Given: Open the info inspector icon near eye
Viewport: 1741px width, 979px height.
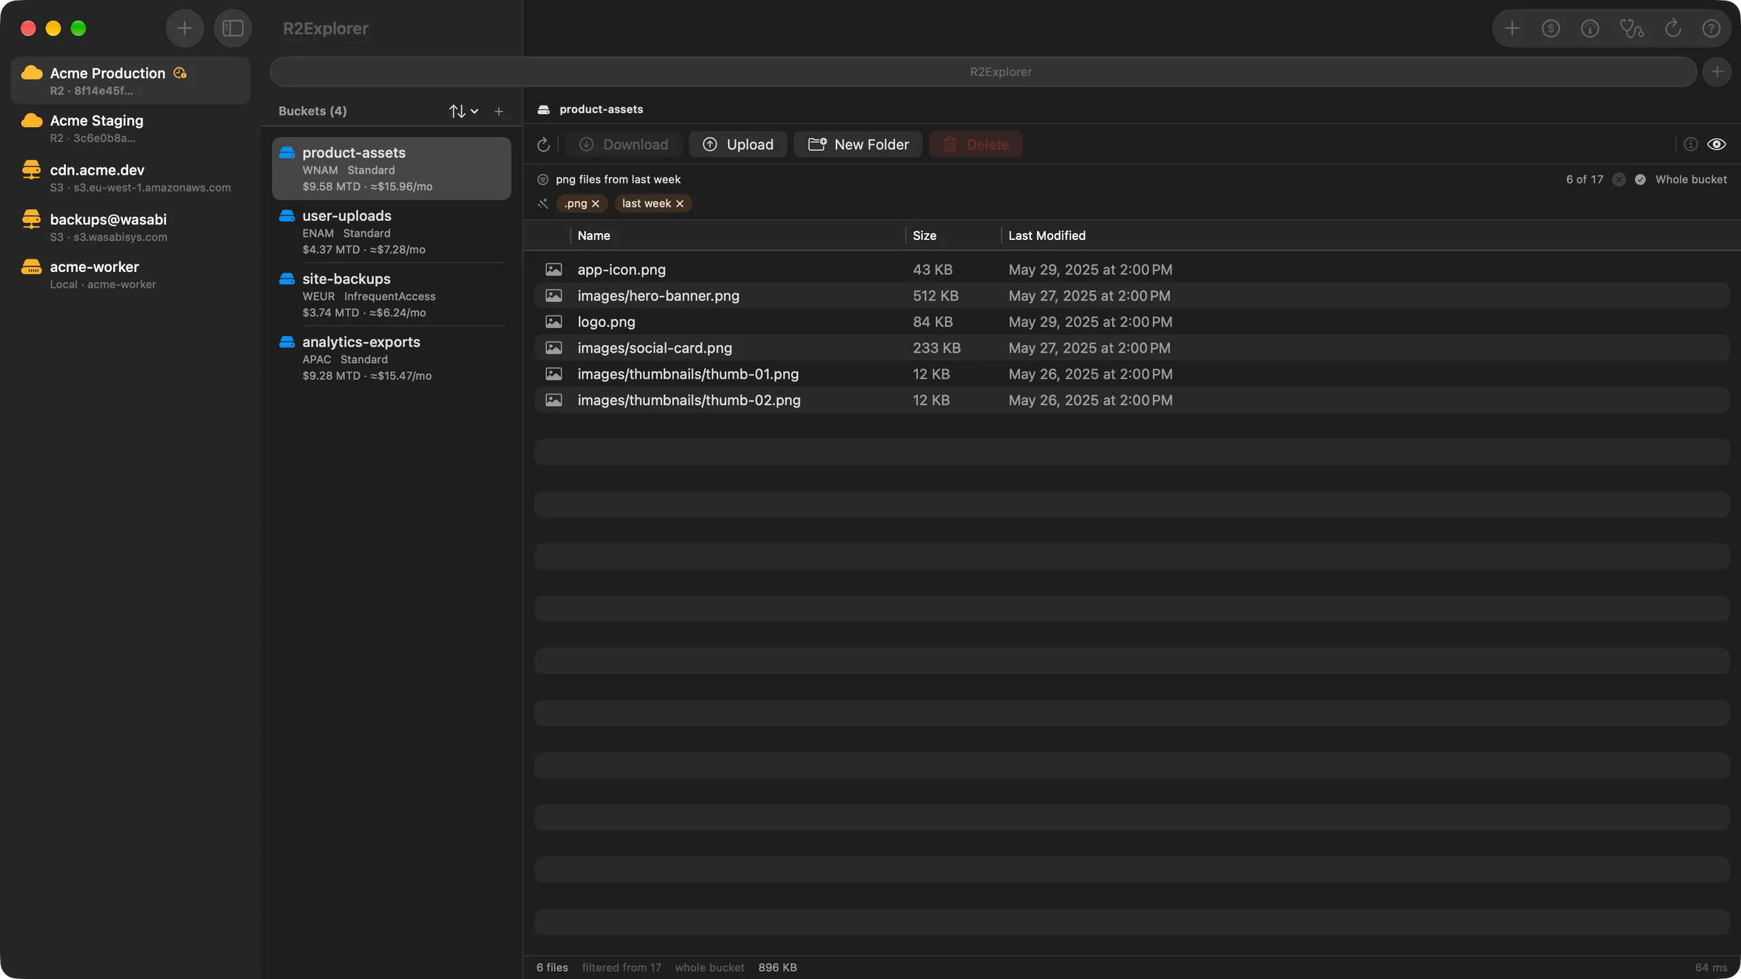Looking at the screenshot, I should (1691, 144).
